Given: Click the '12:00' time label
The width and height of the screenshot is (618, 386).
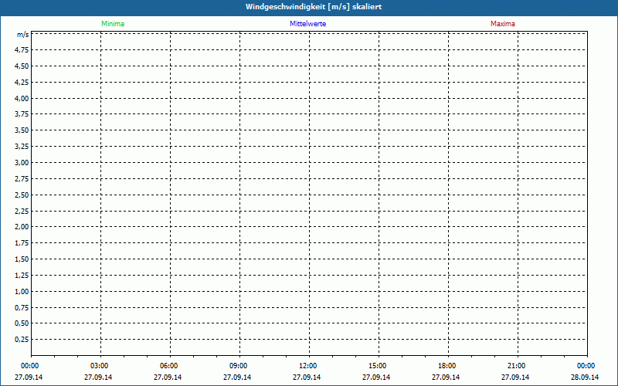Looking at the screenshot, I should point(307,366).
